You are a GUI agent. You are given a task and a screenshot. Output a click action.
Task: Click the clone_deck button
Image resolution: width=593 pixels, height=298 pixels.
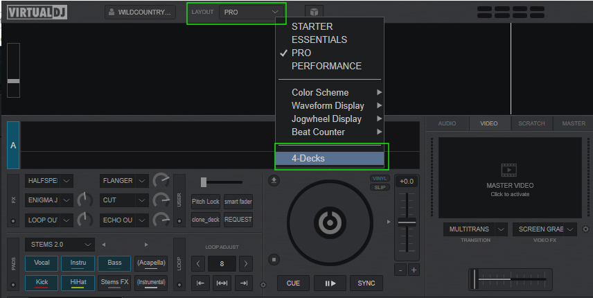pos(205,220)
